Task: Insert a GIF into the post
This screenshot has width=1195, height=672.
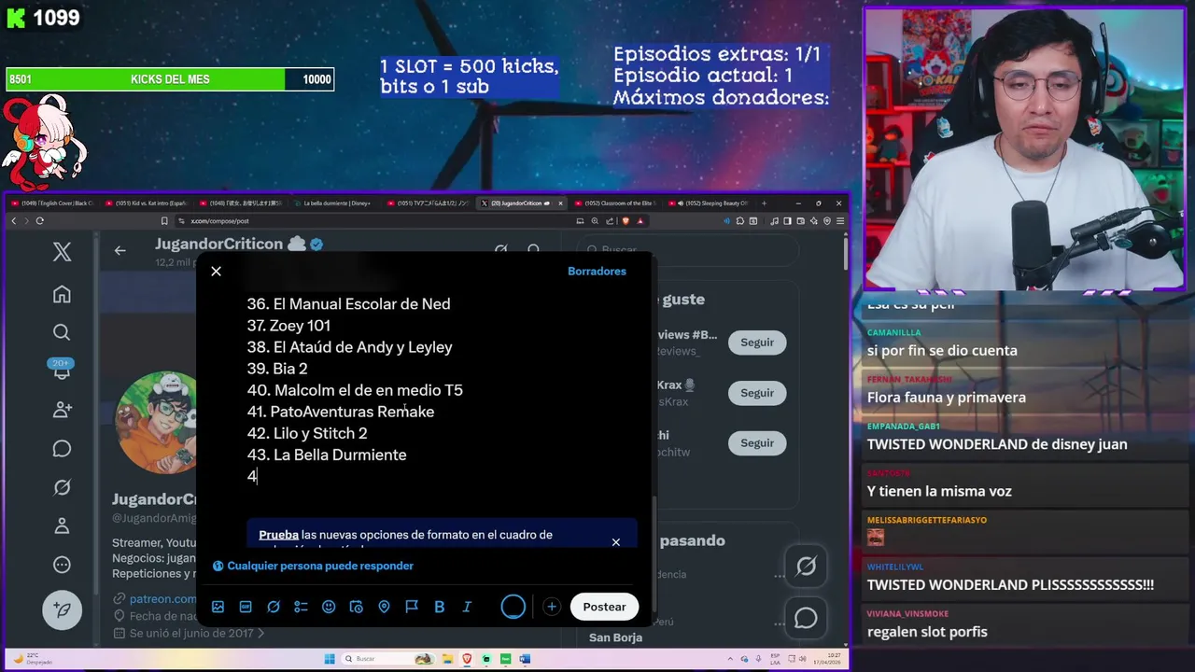Action: tap(246, 607)
